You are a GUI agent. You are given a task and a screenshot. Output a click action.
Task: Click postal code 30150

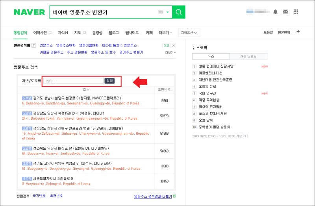coord(164,181)
